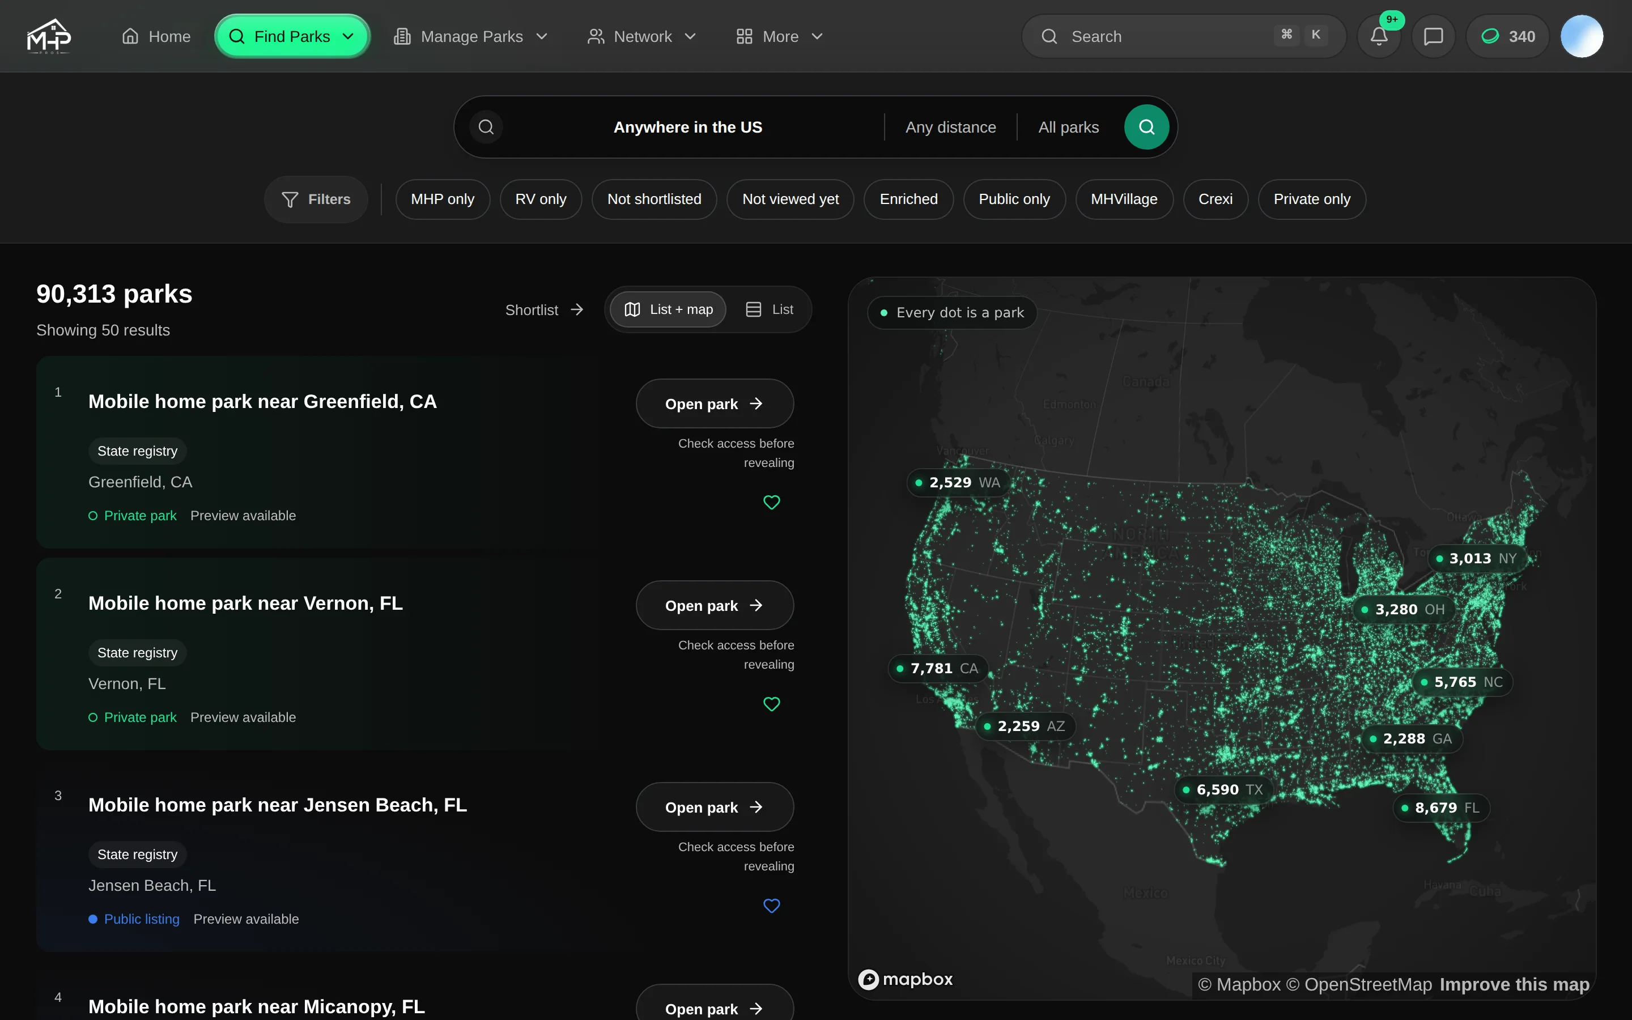Toggle the Enriched filter chip
1632x1020 pixels.
pyautogui.click(x=908, y=199)
